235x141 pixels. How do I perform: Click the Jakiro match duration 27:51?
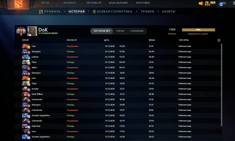coord(151,67)
